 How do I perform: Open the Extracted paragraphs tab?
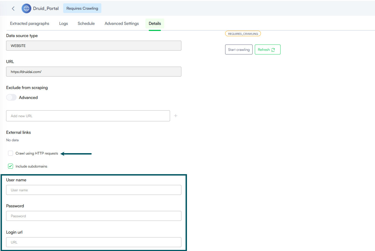tap(30, 23)
